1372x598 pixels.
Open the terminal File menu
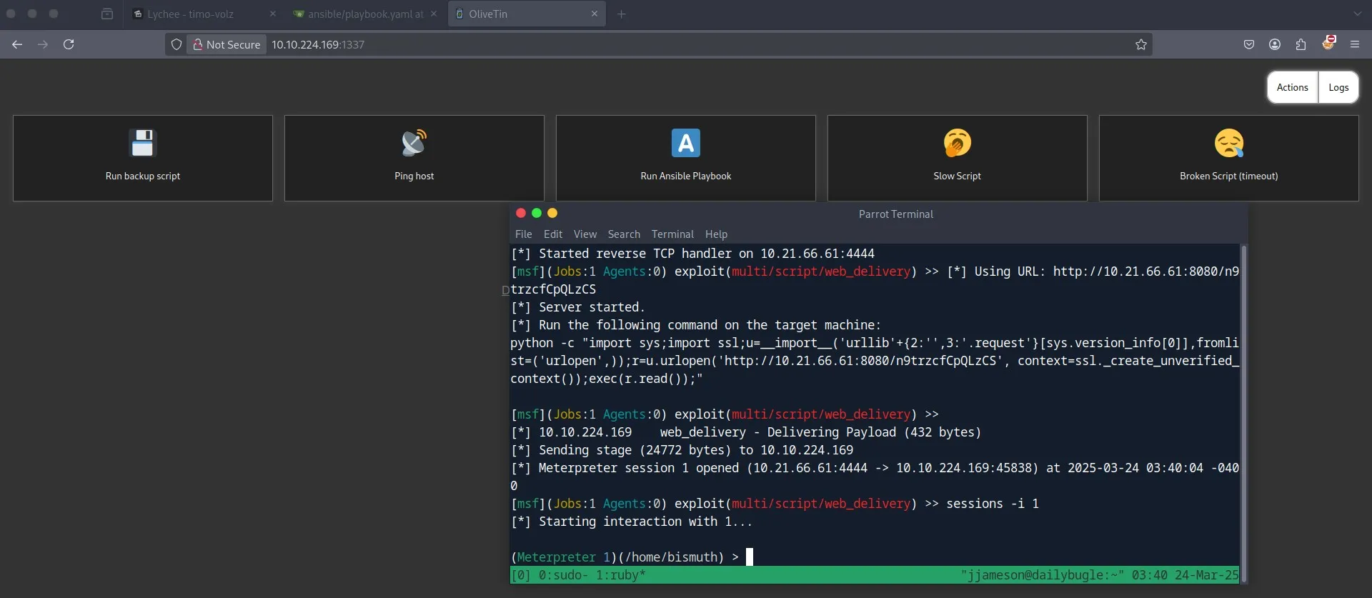tap(523, 234)
